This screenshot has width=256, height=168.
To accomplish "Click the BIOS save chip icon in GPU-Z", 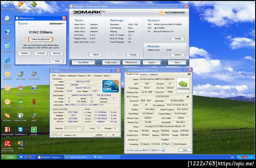I will click(188, 96).
